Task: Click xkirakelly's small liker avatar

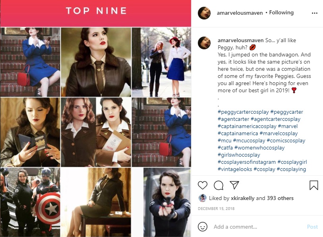Action: pos(203,198)
